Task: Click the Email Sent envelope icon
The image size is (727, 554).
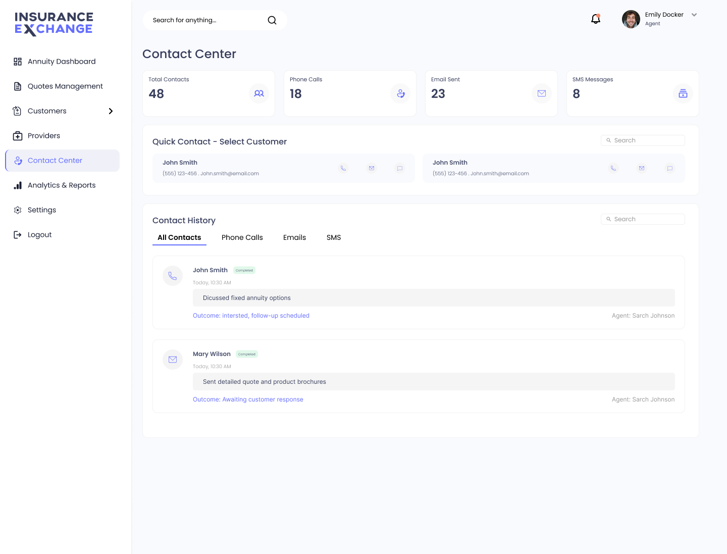Action: 542,93
